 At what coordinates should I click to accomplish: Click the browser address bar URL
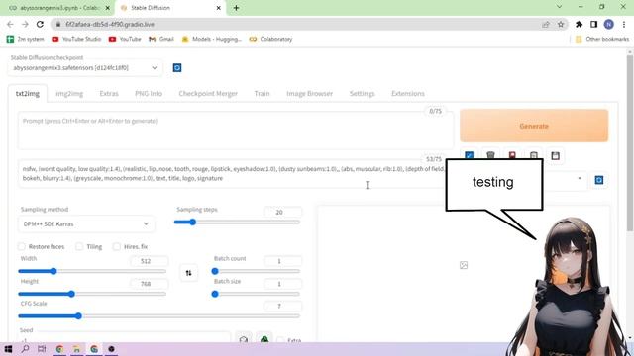110,24
